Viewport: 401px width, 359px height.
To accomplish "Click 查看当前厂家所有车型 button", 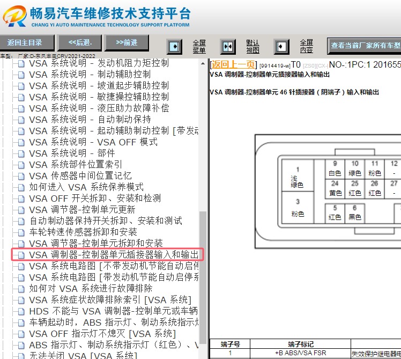I will [364, 46].
